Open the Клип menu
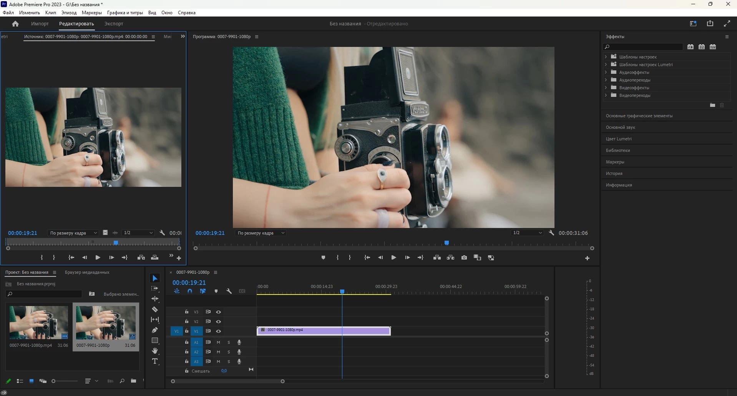The width and height of the screenshot is (737, 396). 50,13
